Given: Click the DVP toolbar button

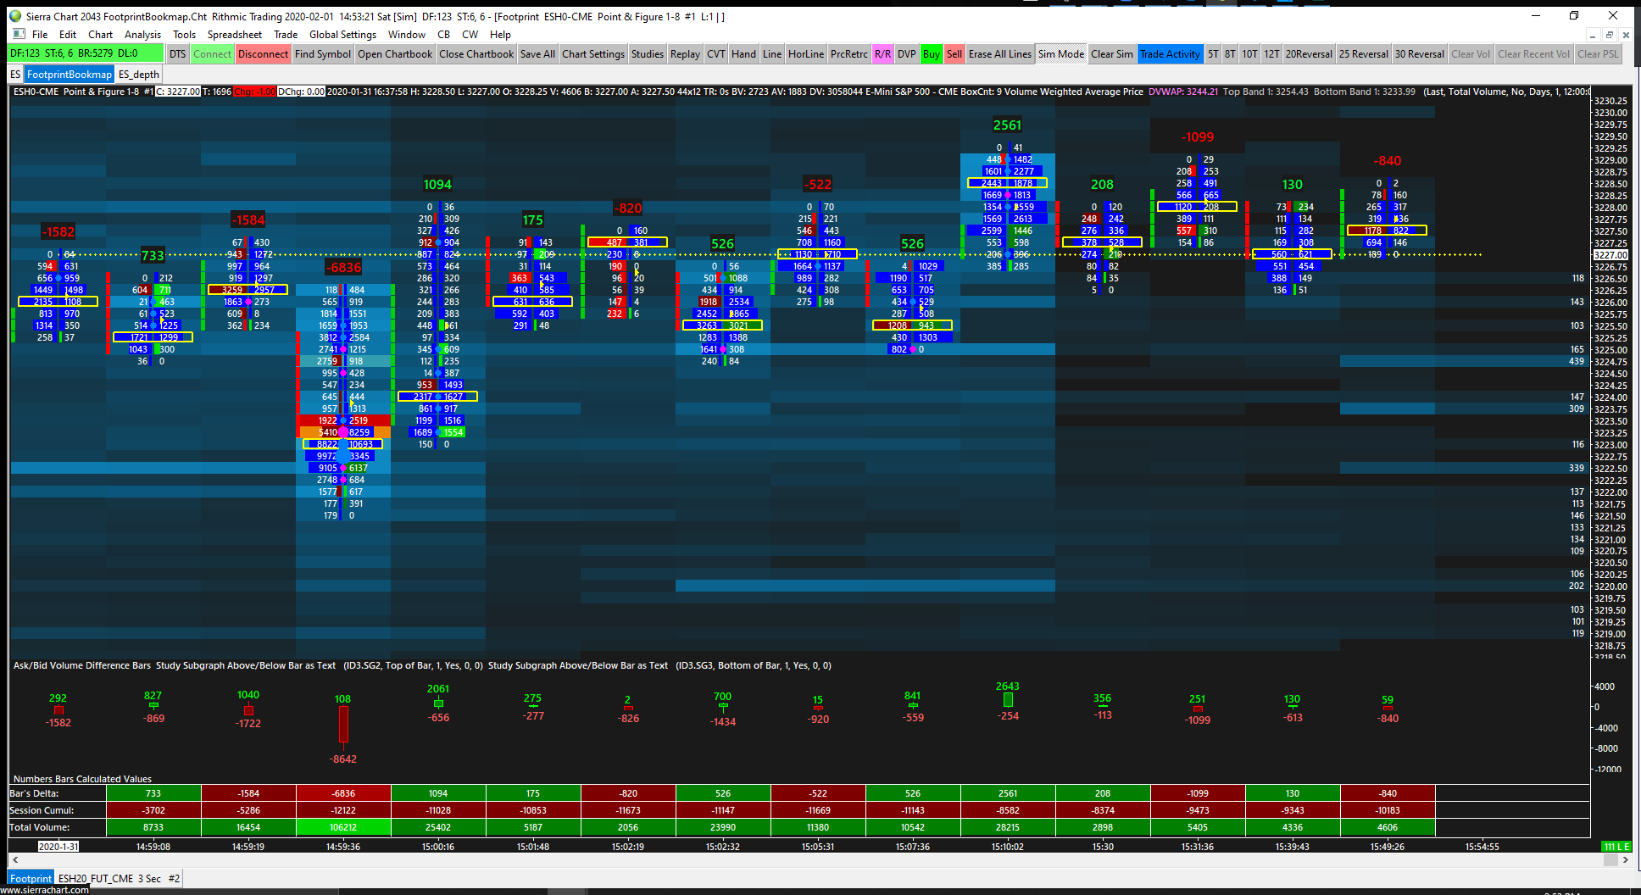Looking at the screenshot, I should [x=907, y=54].
